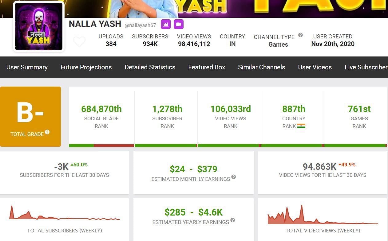Viewport: 388px width, 241px height.
Task: Open the purple video camera icon
Action: pyautogui.click(x=179, y=24)
